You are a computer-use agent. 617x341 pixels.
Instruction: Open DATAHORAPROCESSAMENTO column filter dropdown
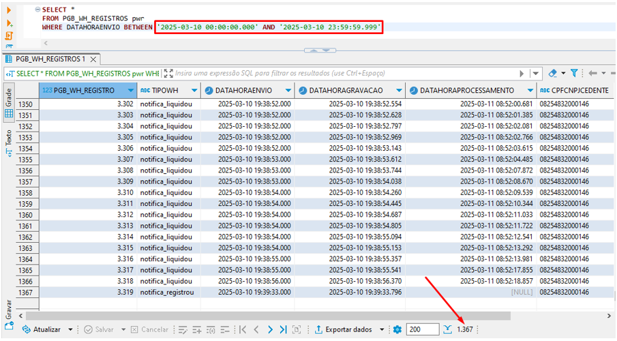530,91
